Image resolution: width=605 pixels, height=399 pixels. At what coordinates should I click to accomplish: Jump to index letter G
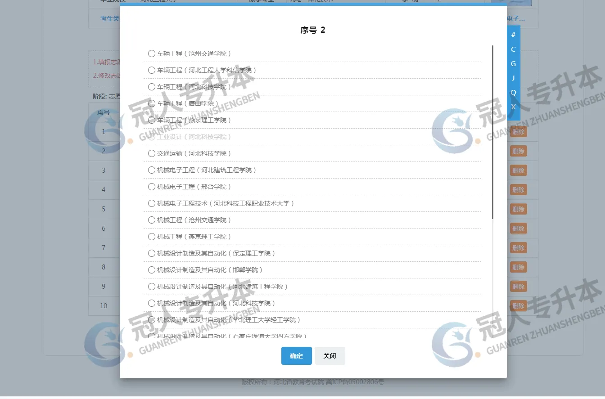[513, 63]
